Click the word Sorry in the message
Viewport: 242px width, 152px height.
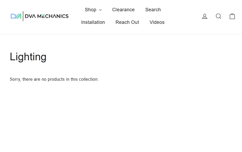[15, 79]
